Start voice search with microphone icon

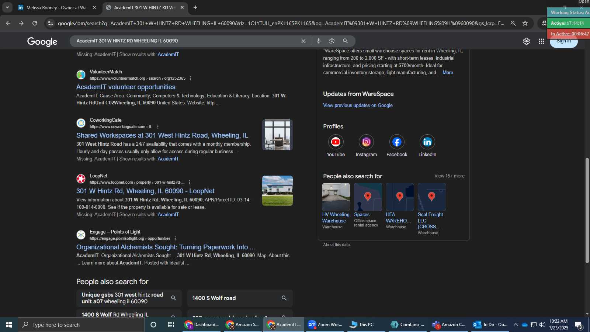(319, 41)
